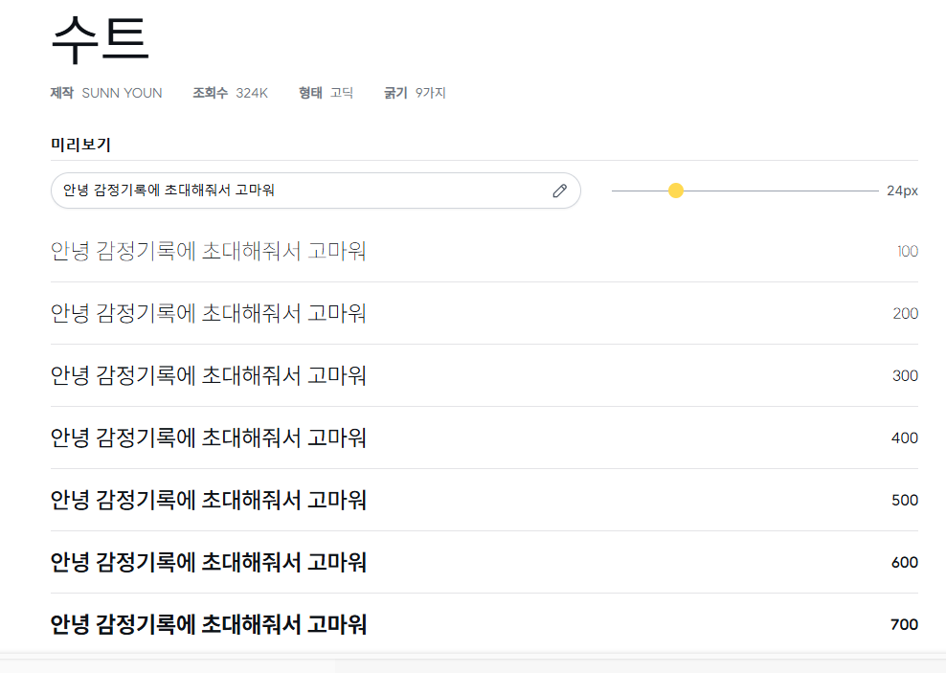946x673 pixels.
Task: Click the yellow font size slider handle
Action: (x=676, y=191)
